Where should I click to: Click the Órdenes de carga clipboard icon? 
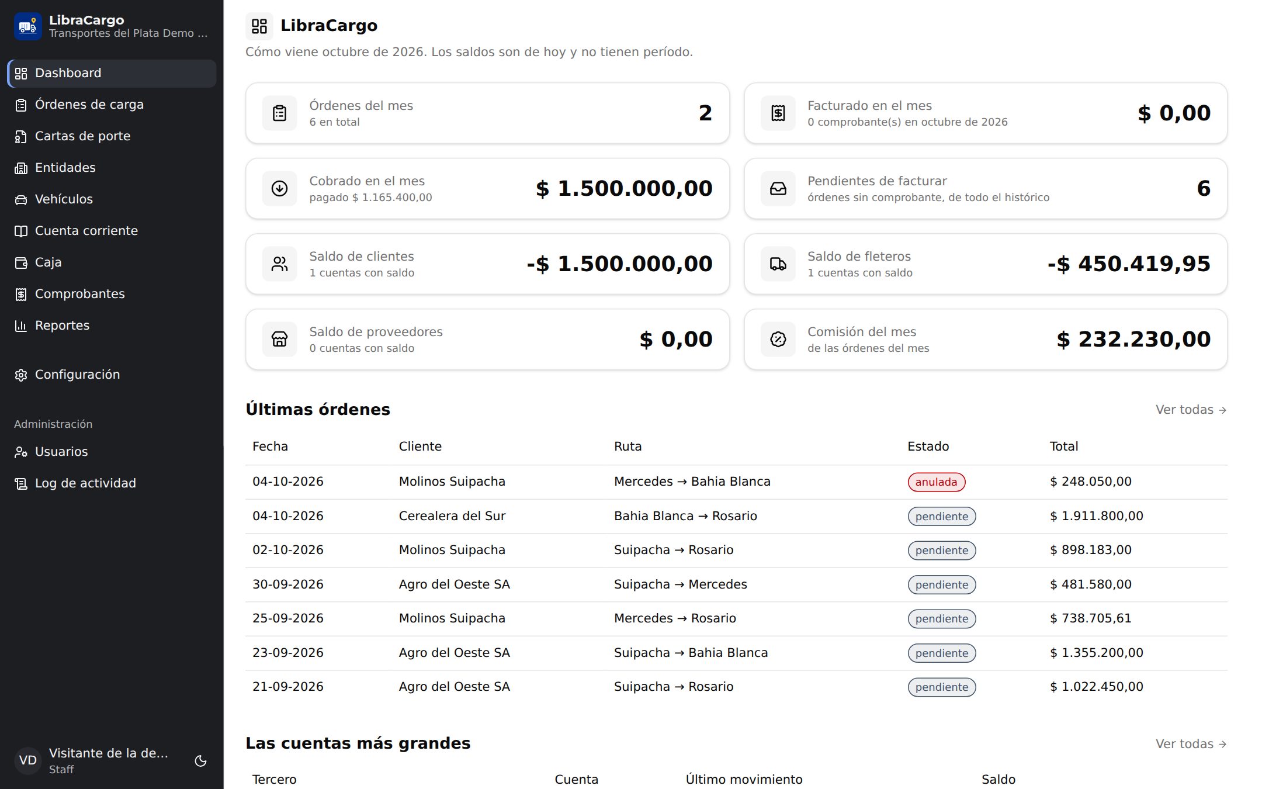click(21, 105)
